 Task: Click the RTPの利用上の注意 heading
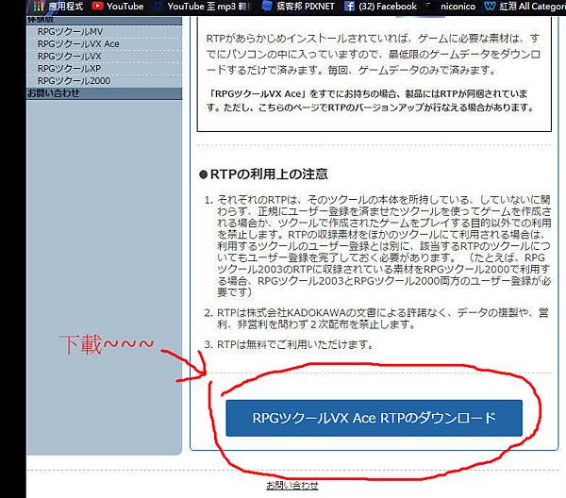263,174
